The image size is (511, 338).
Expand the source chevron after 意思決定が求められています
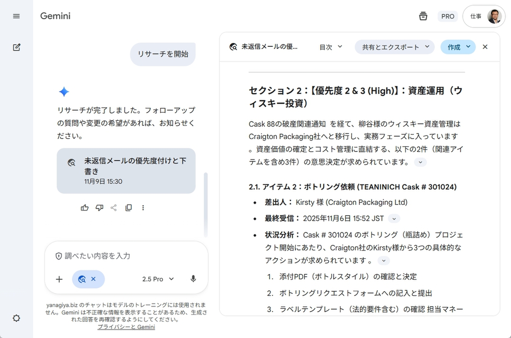420,162
